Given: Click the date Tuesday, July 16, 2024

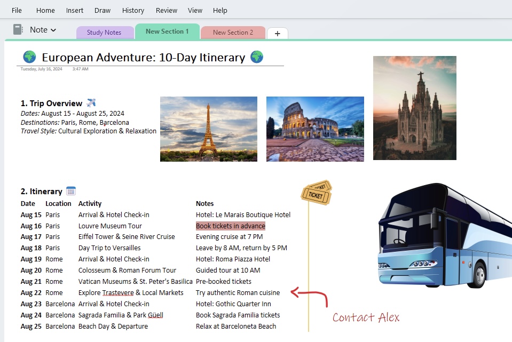Looking at the screenshot, I should (x=41, y=69).
